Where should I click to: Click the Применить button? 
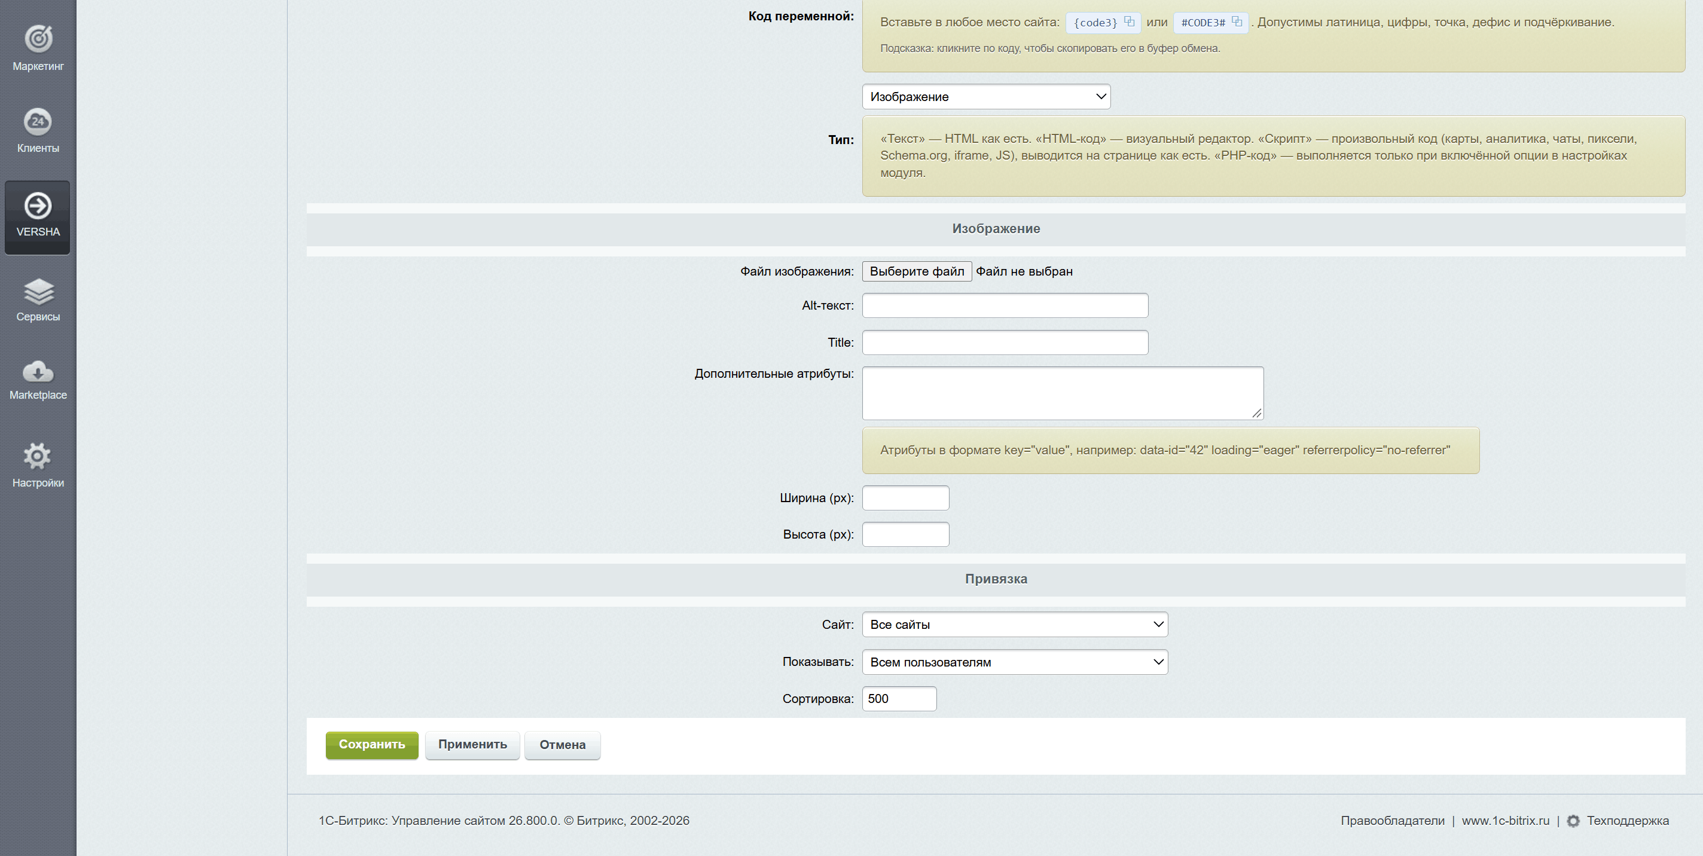(472, 745)
